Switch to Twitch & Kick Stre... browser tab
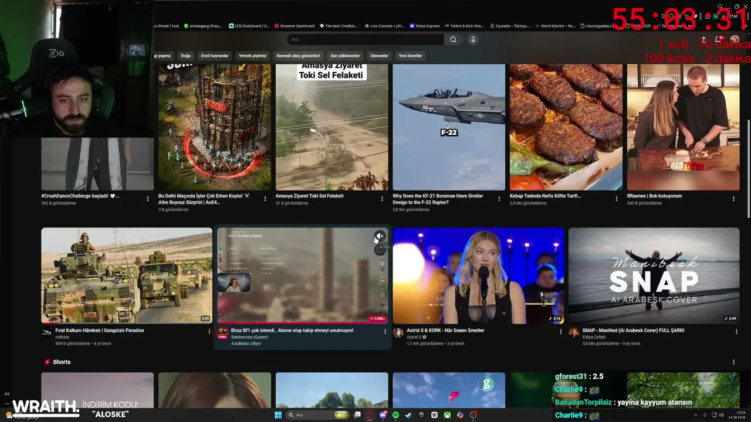The width and height of the screenshot is (751, 422). [464, 26]
